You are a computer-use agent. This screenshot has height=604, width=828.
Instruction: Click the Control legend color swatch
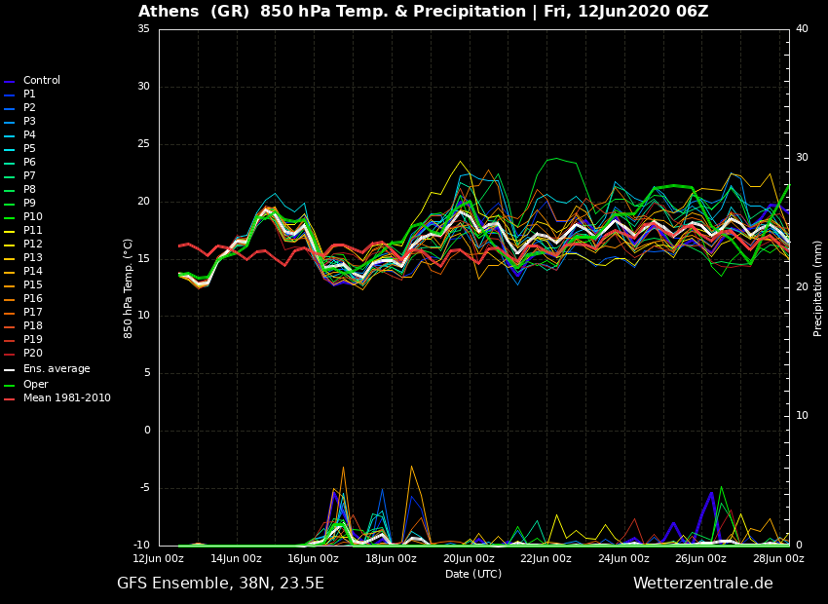pyautogui.click(x=10, y=81)
